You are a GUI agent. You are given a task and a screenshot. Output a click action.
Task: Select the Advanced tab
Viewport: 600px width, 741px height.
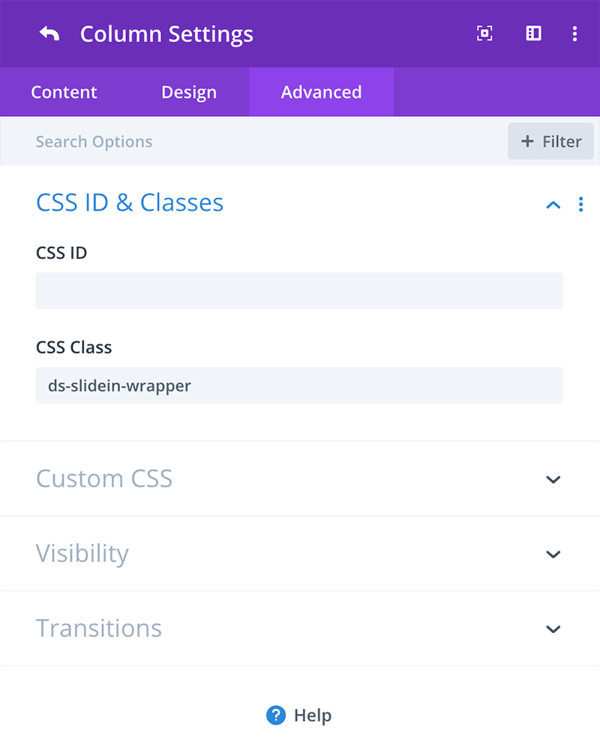click(x=321, y=91)
